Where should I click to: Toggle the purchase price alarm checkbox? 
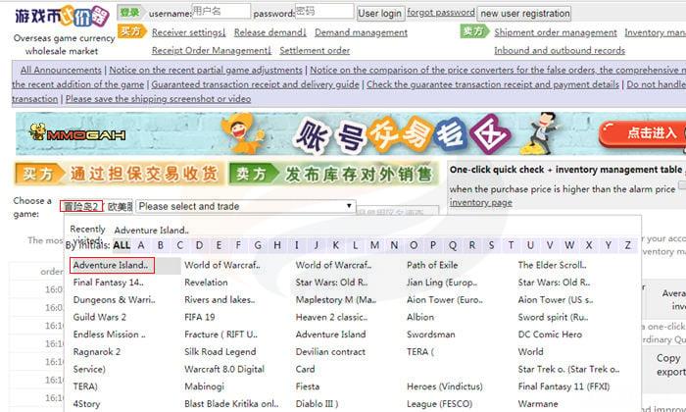(453, 188)
